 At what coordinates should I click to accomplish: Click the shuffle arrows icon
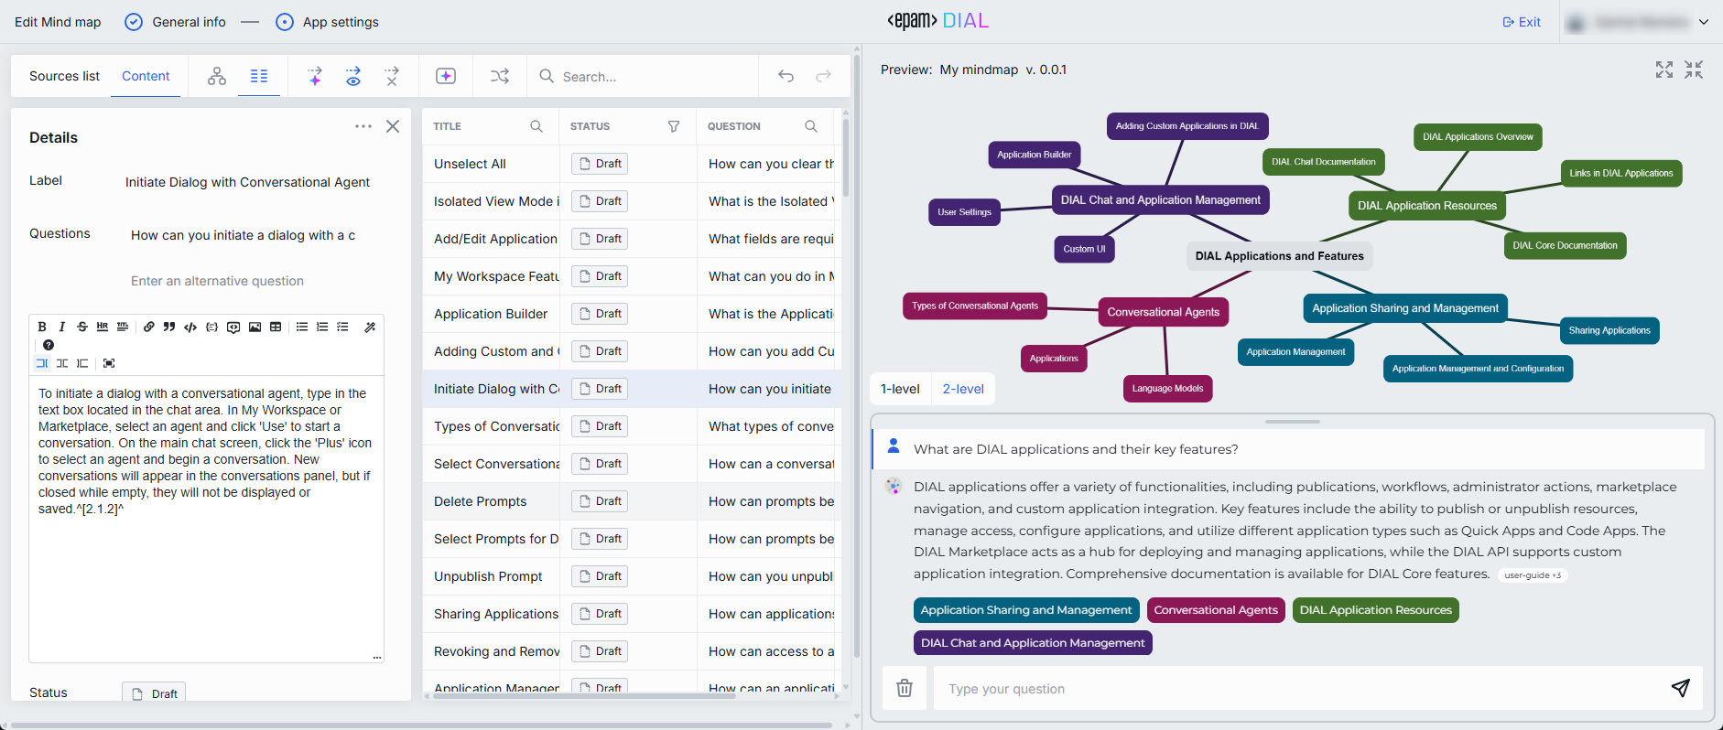tap(500, 76)
